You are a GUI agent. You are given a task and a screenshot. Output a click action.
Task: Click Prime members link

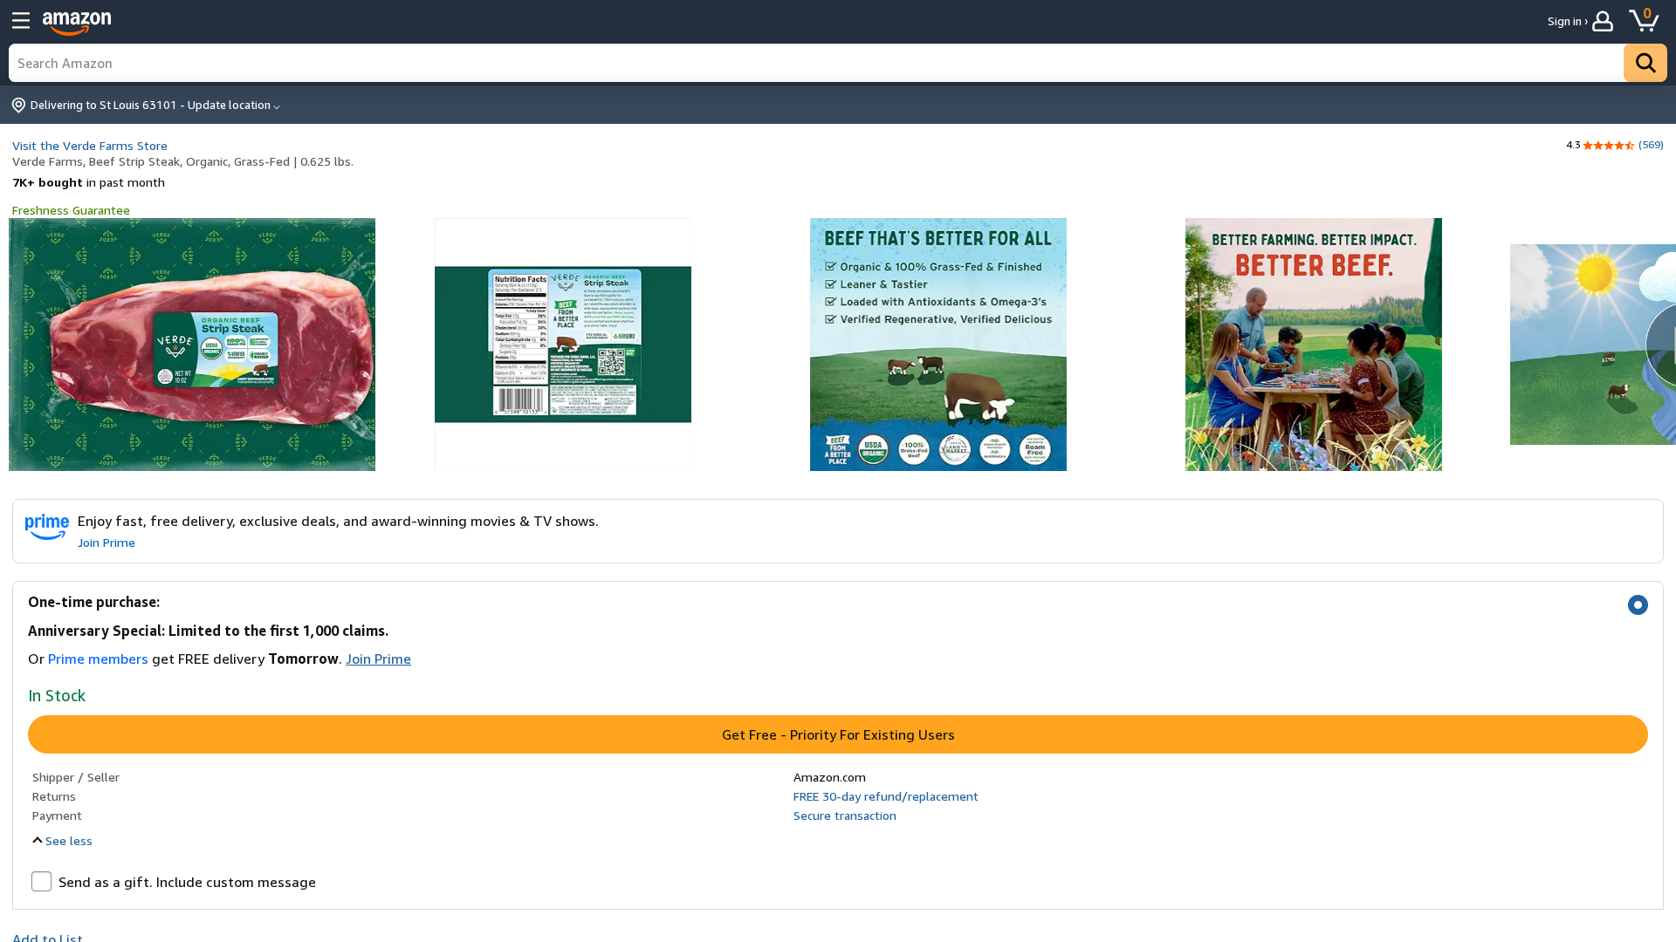pyautogui.click(x=98, y=659)
